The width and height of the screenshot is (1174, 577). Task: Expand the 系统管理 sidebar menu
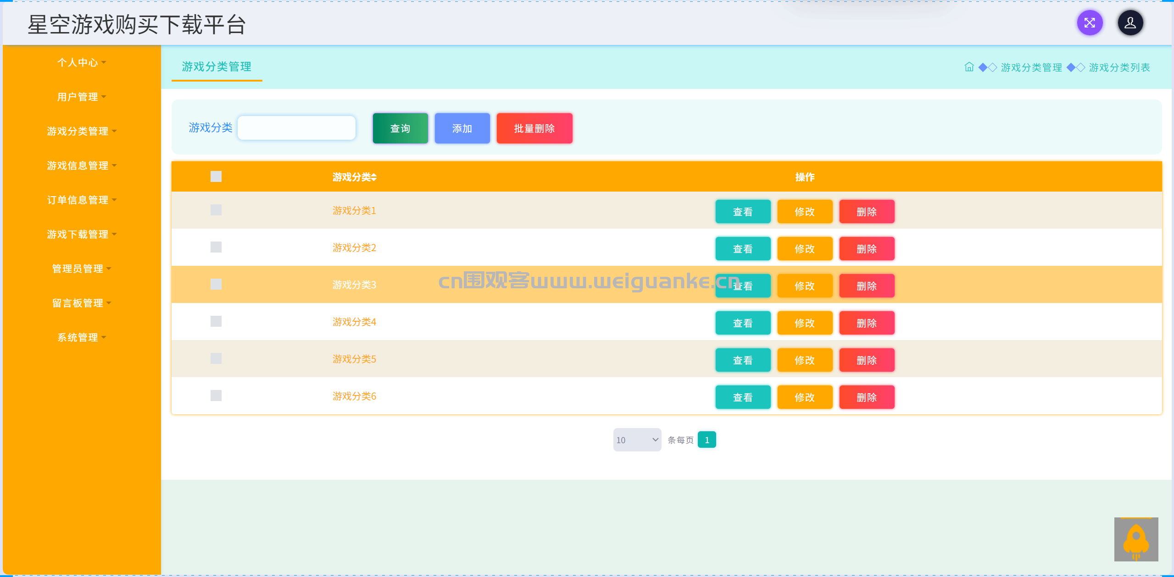(x=82, y=337)
